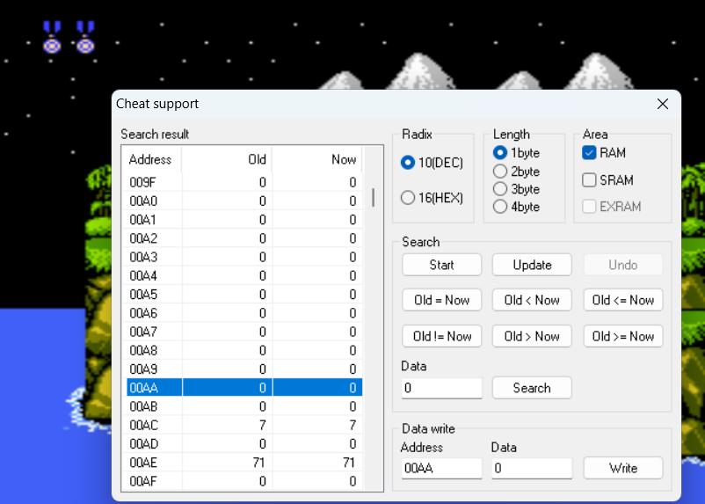Click the Now value 71 in row 00AE
The width and height of the screenshot is (705, 504).
pyautogui.click(x=349, y=462)
